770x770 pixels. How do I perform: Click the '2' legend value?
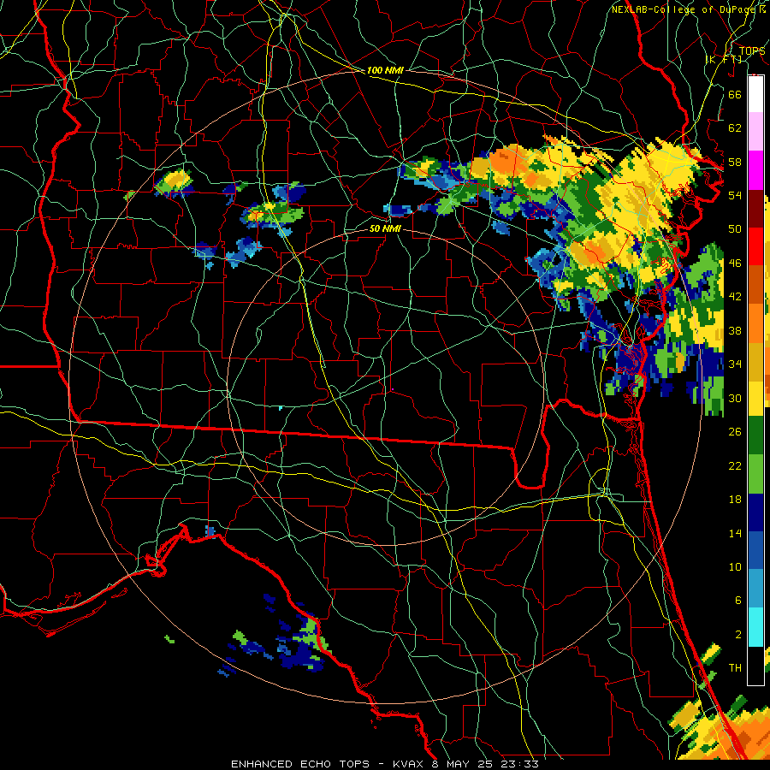[737, 635]
